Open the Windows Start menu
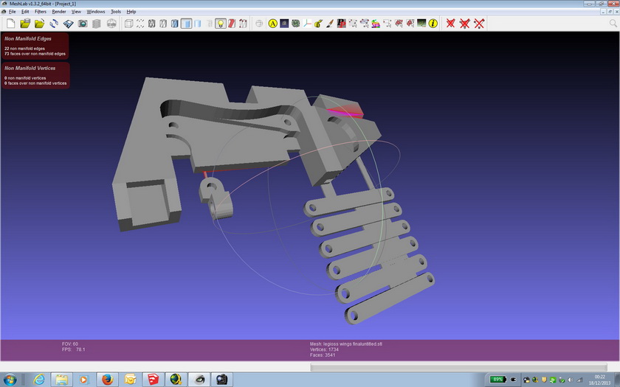The width and height of the screenshot is (620, 387). pyautogui.click(x=10, y=380)
